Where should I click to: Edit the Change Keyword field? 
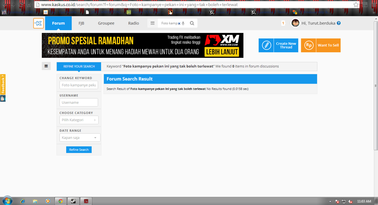click(x=79, y=85)
